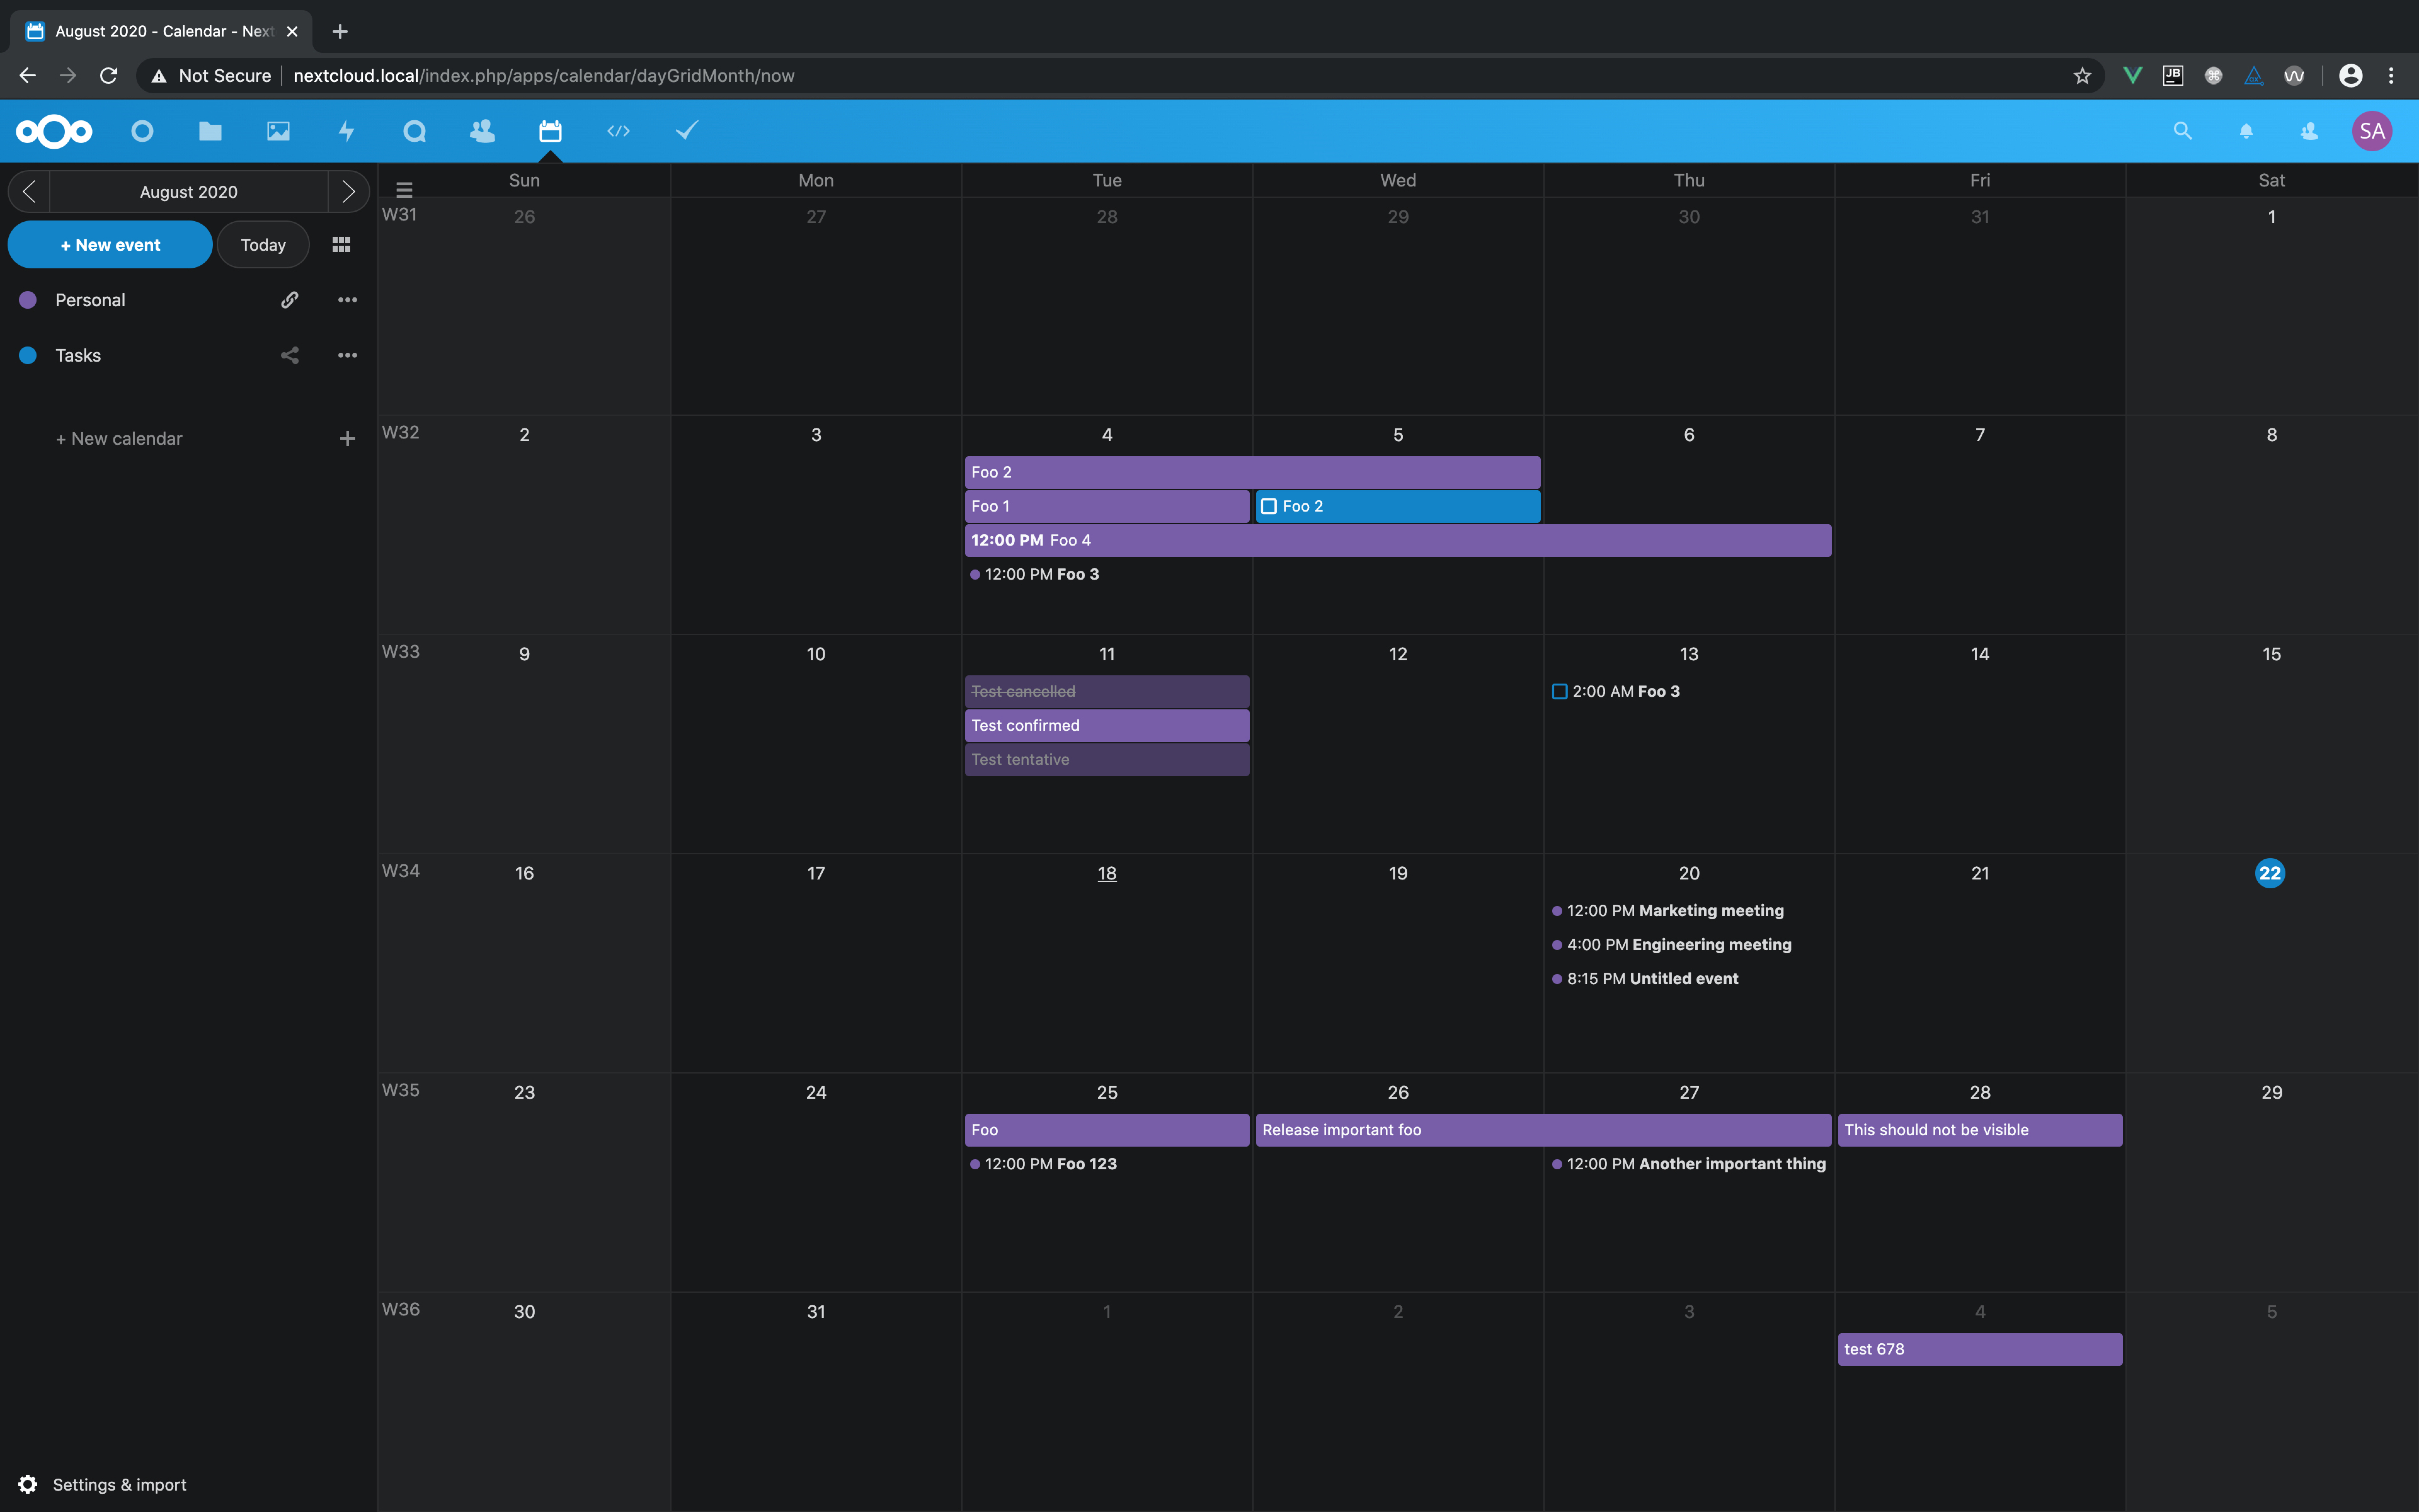Open Personal calendar three-dot menu
This screenshot has width=2419, height=1512.
pos(347,300)
